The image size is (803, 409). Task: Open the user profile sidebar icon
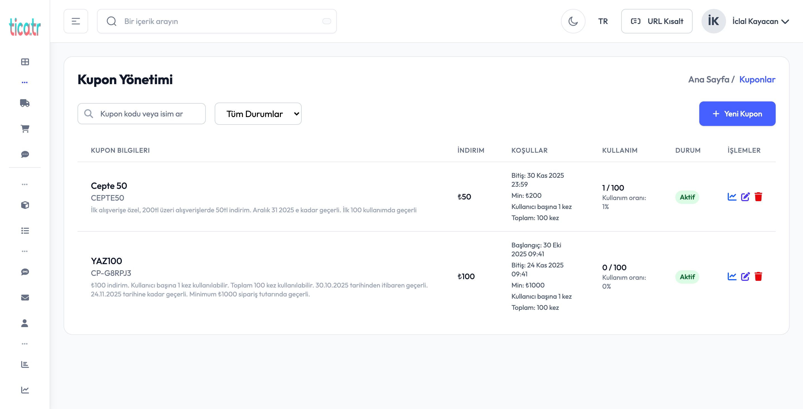pos(25,323)
